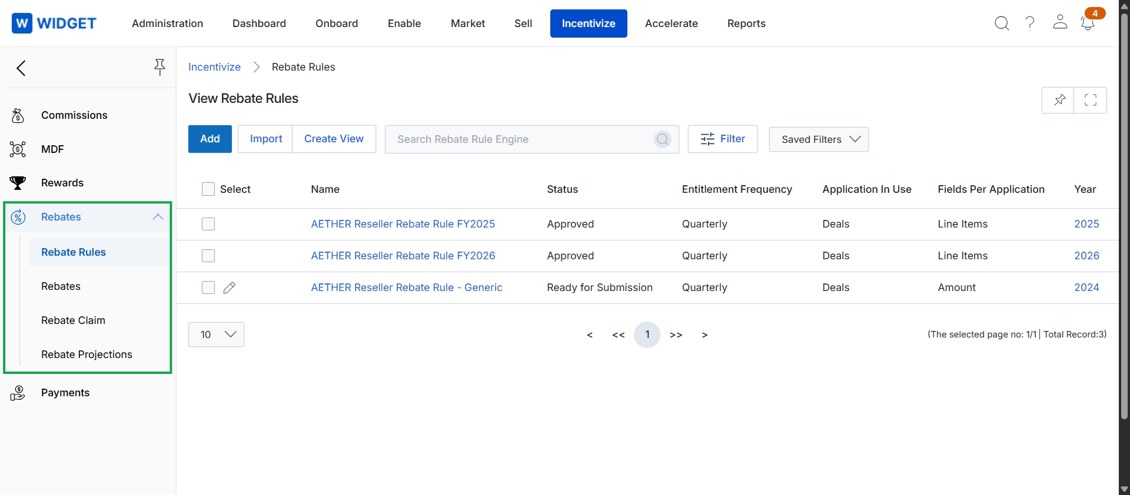Image resolution: width=1130 pixels, height=495 pixels.
Task: Select page 1 in pagination
Action: tap(647, 335)
